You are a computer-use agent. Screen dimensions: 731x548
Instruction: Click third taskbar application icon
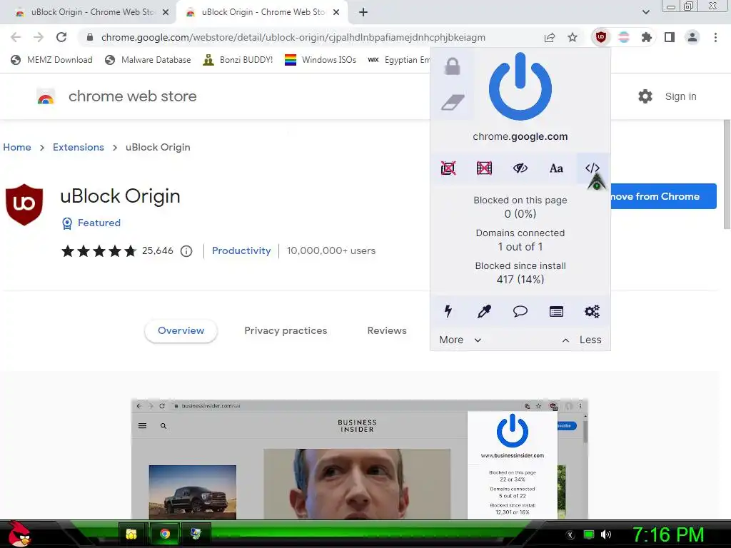pos(197,534)
